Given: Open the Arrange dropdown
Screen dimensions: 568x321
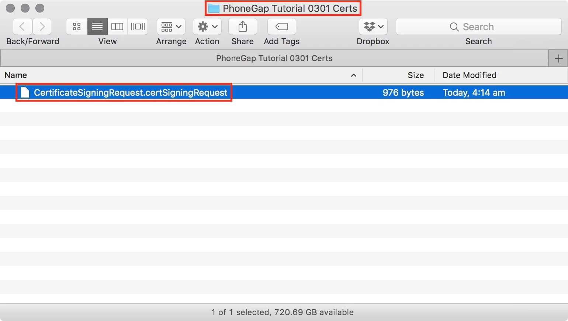Looking at the screenshot, I should click(x=171, y=27).
